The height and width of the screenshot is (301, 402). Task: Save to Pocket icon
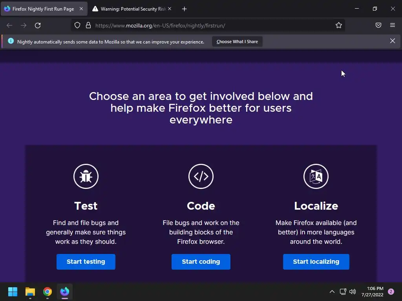pos(378,25)
